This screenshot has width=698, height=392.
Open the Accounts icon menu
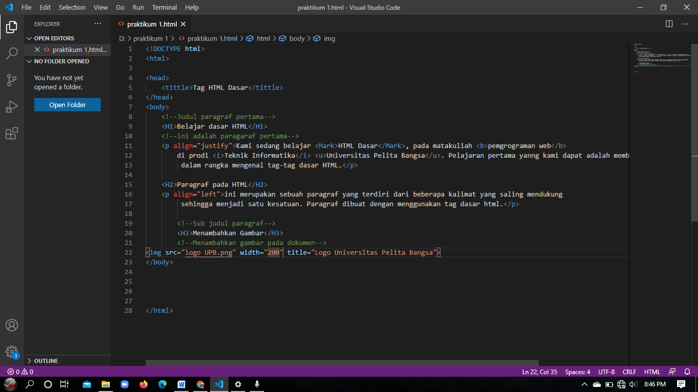click(x=12, y=325)
